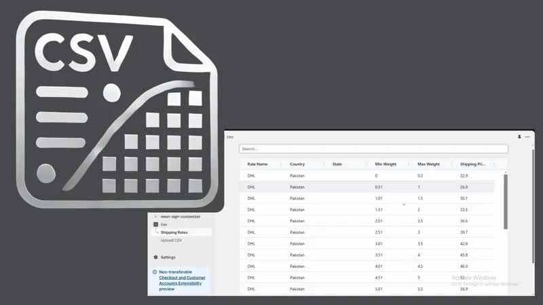The image size is (543, 305).
Task: Sort by the Min Weight column header
Action: tap(386, 164)
